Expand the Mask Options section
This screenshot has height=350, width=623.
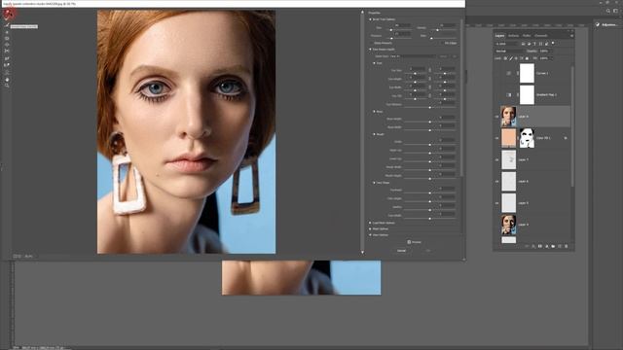pyautogui.click(x=370, y=229)
